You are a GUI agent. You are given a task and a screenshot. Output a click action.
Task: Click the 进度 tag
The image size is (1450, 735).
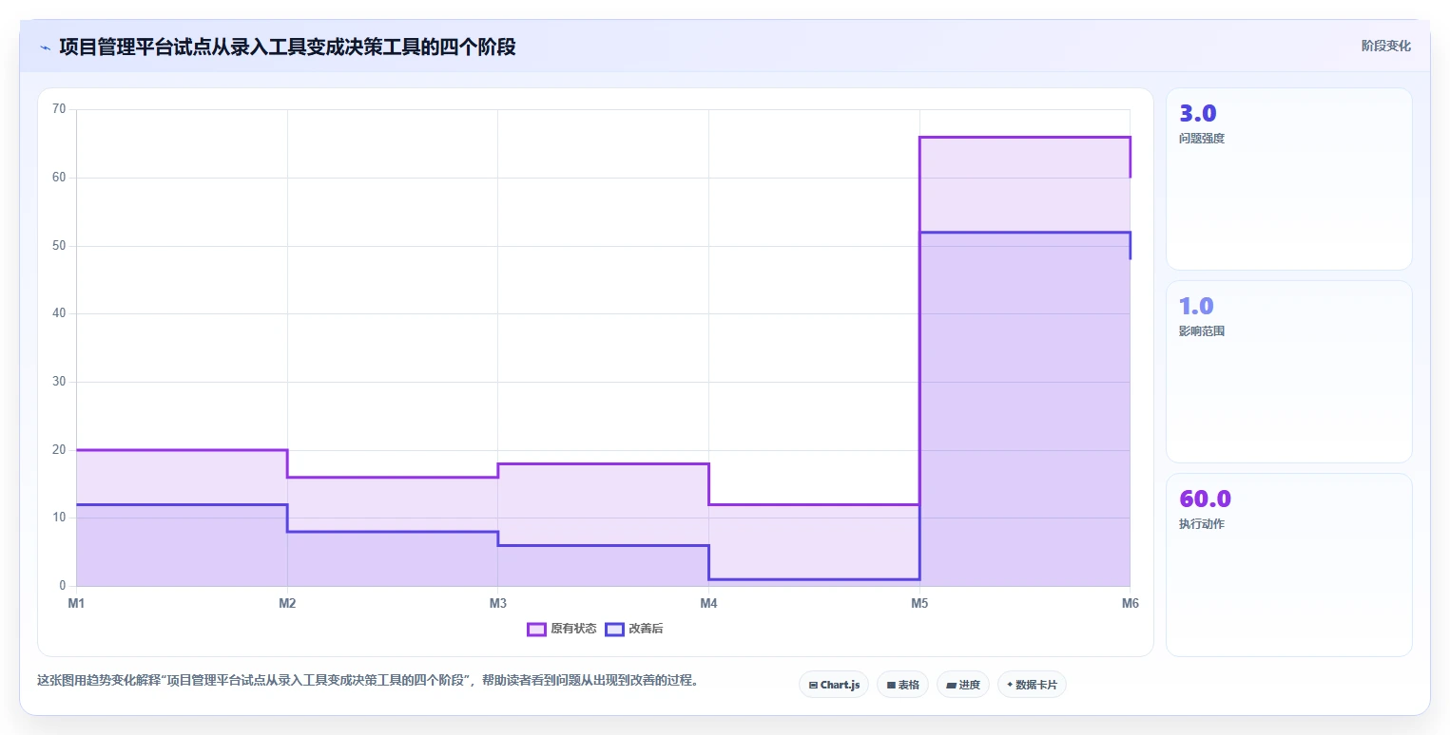[963, 685]
